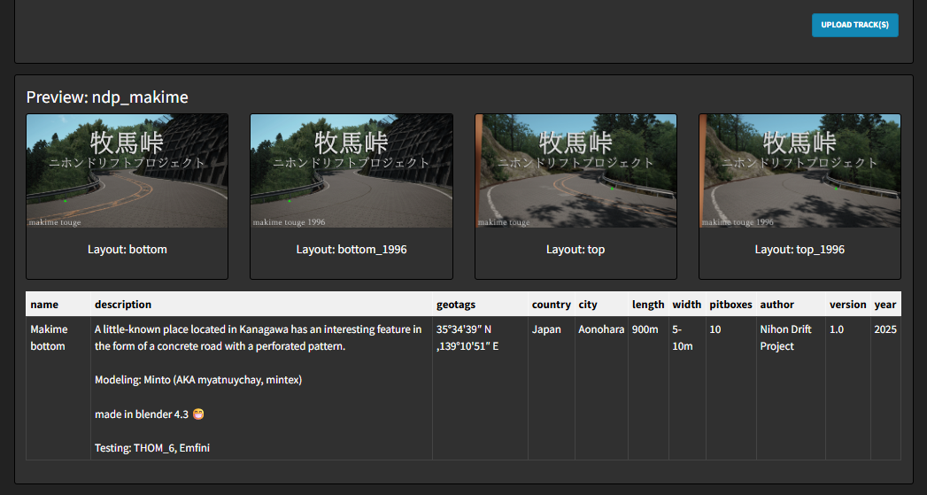927x495 pixels.
Task: Click the 'Preview: ndp_makime' heading
Action: (107, 97)
